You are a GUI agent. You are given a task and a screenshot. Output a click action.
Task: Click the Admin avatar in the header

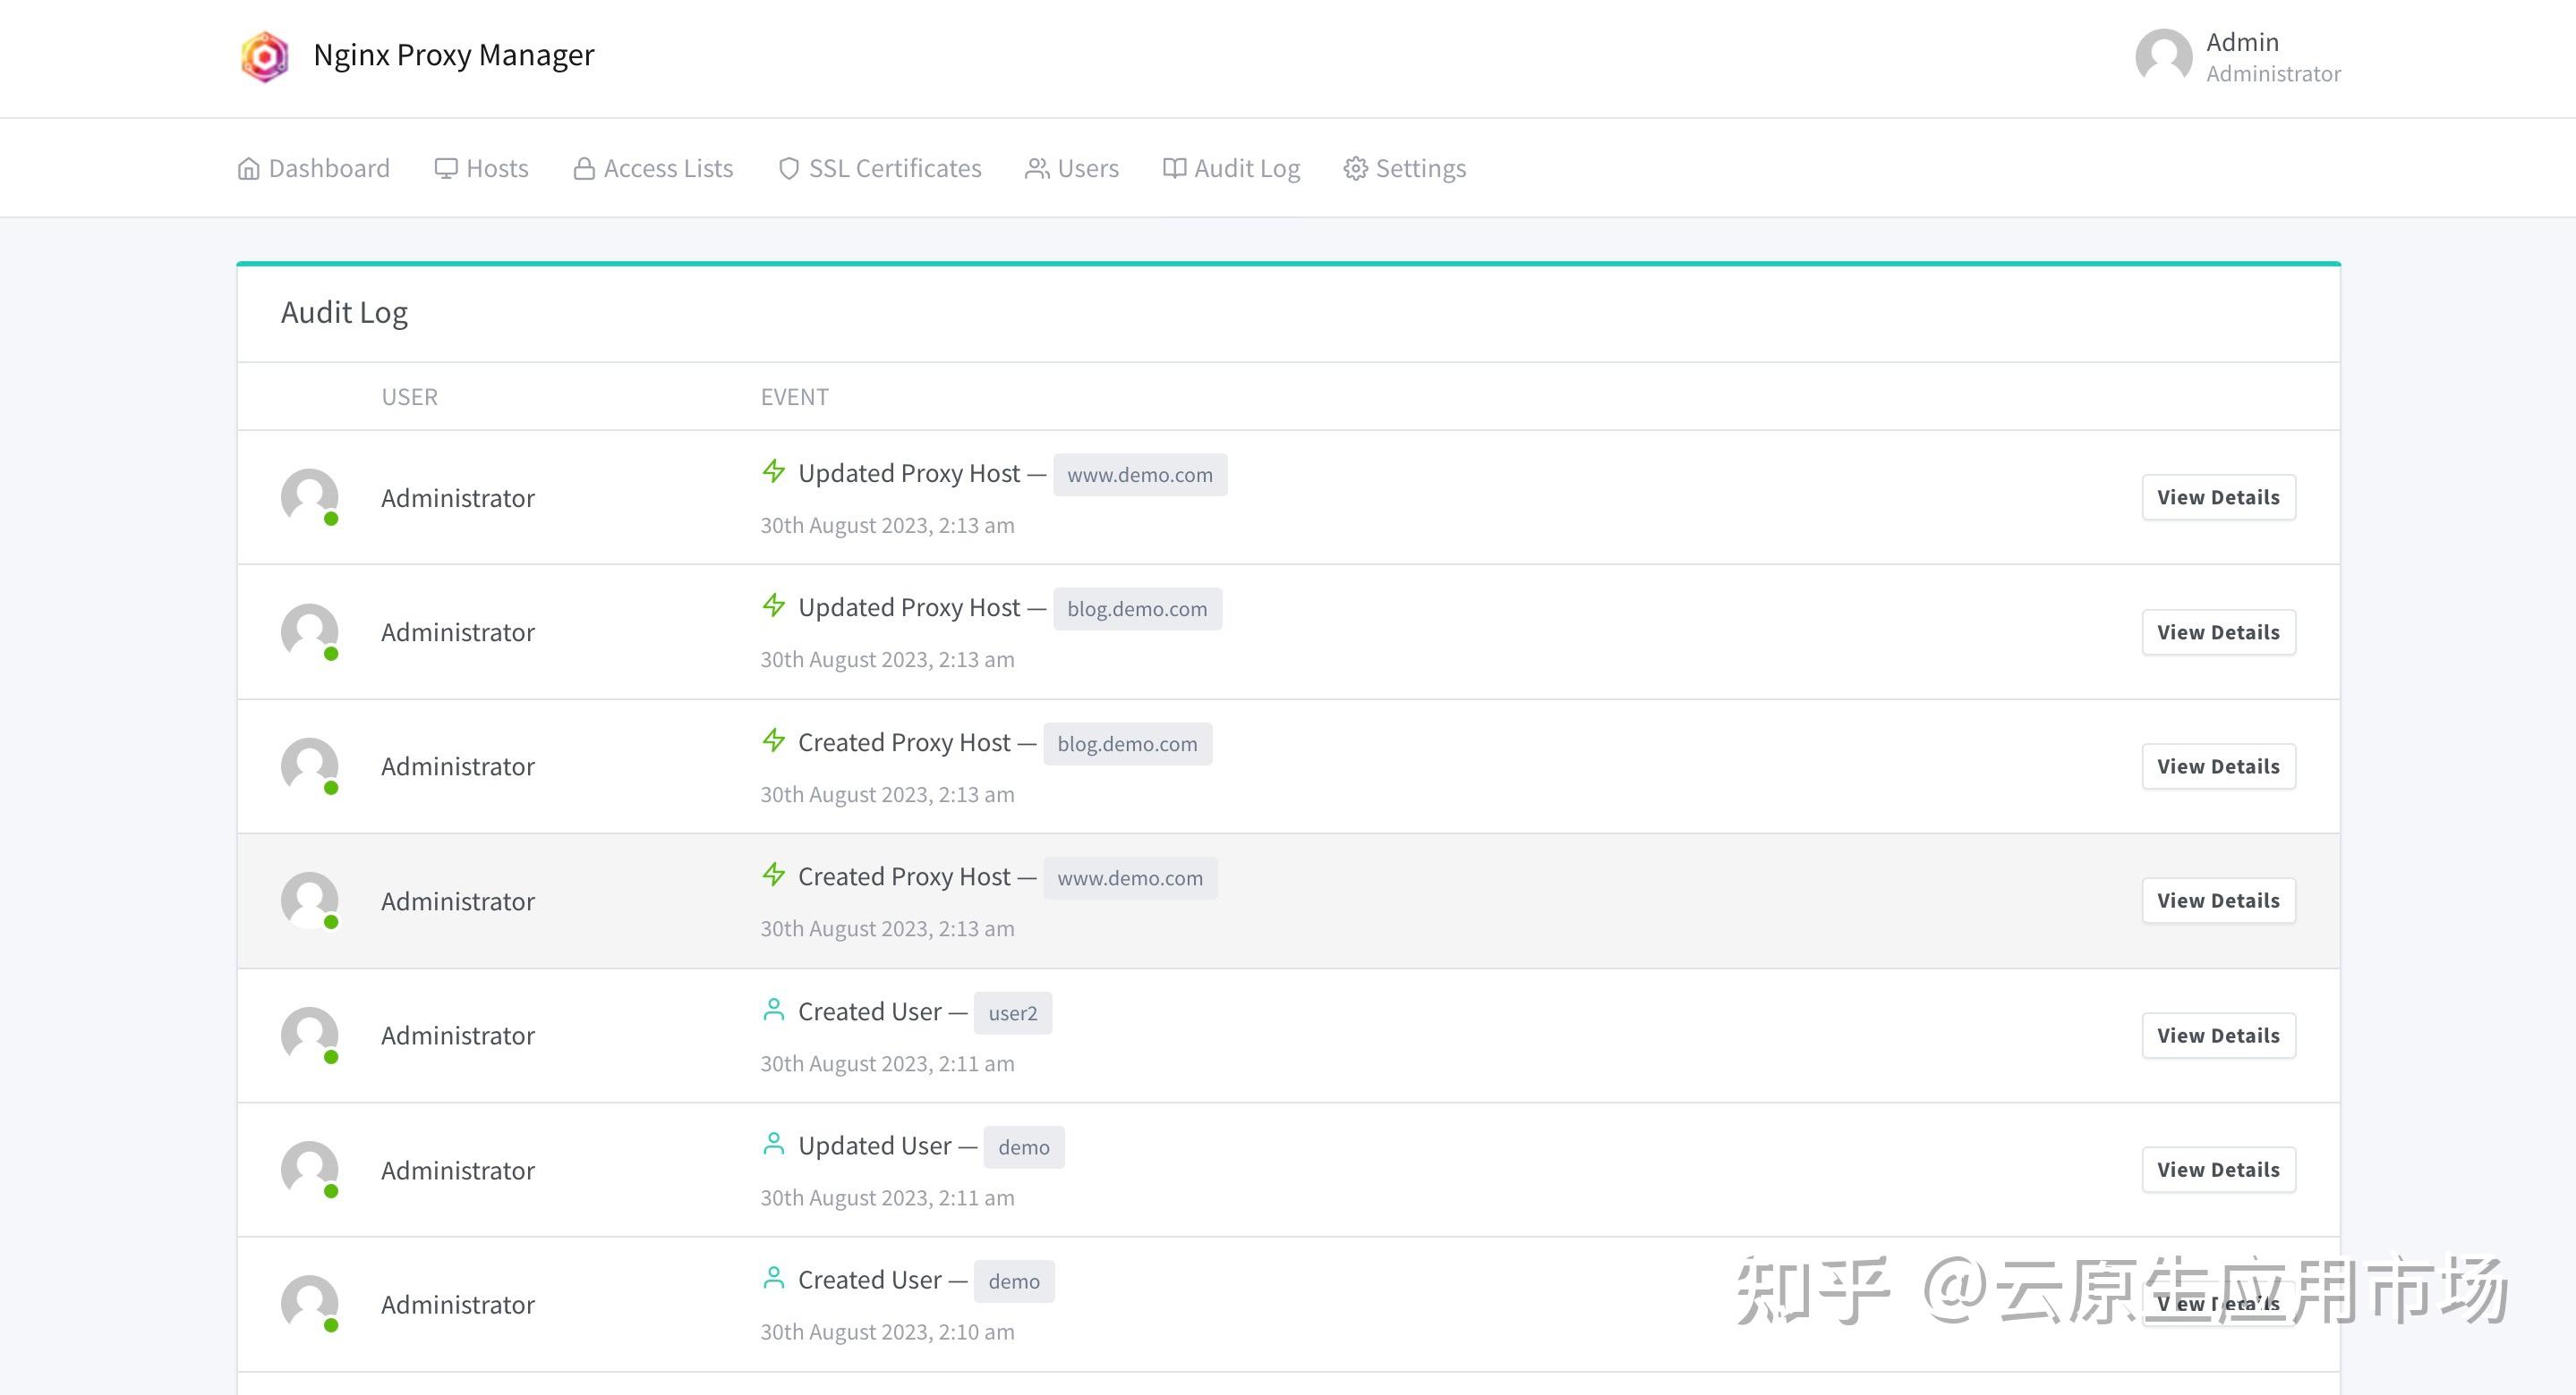click(2163, 56)
